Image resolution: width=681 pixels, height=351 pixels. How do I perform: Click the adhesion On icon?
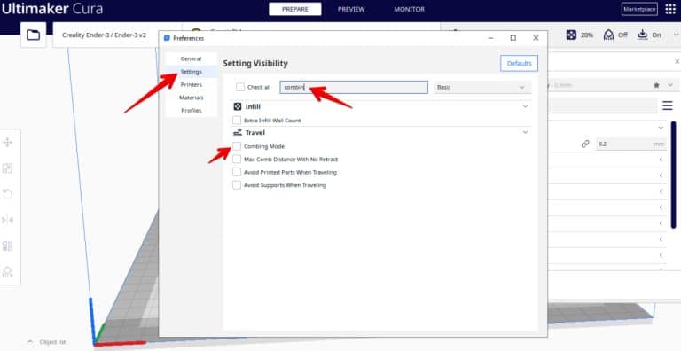(x=642, y=35)
